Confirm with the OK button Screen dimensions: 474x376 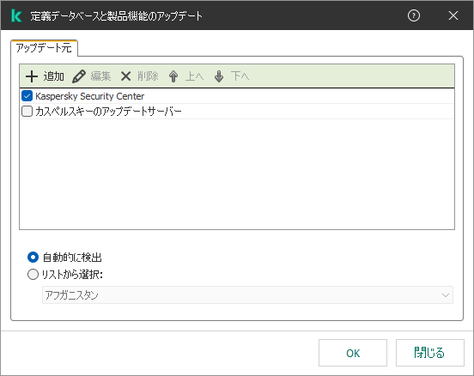(x=353, y=353)
